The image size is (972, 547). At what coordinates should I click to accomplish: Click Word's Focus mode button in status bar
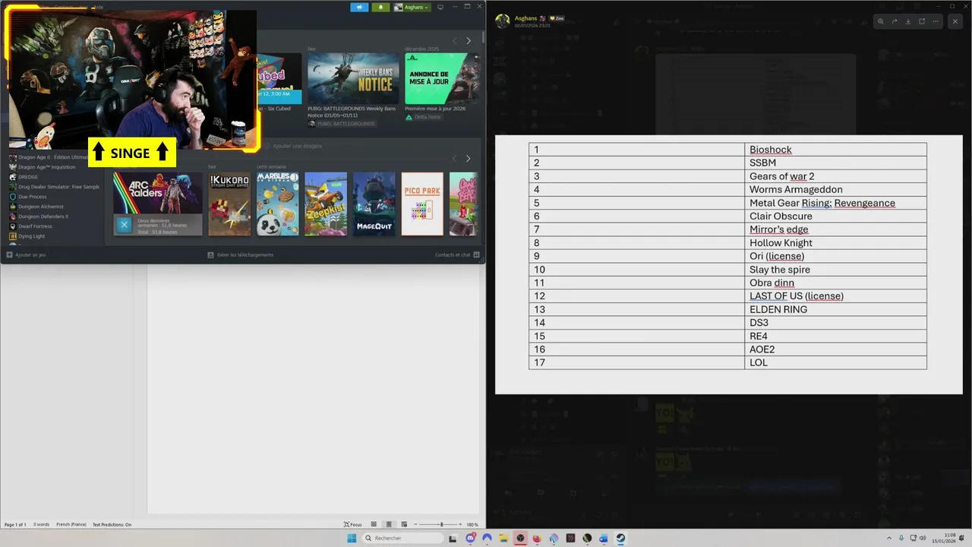(x=353, y=524)
